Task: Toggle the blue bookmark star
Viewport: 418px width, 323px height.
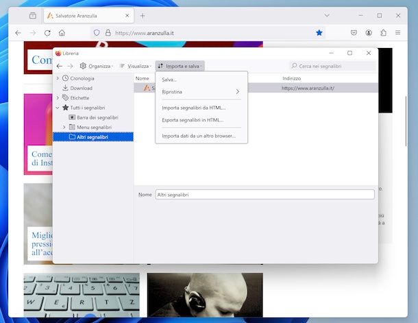Action: click(x=319, y=33)
